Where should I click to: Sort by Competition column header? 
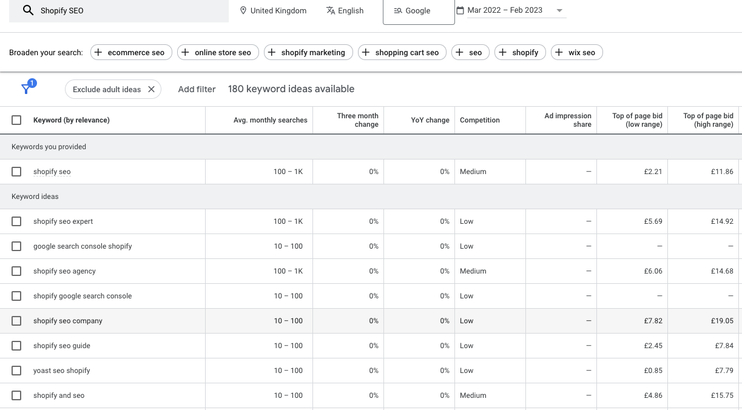[479, 120]
